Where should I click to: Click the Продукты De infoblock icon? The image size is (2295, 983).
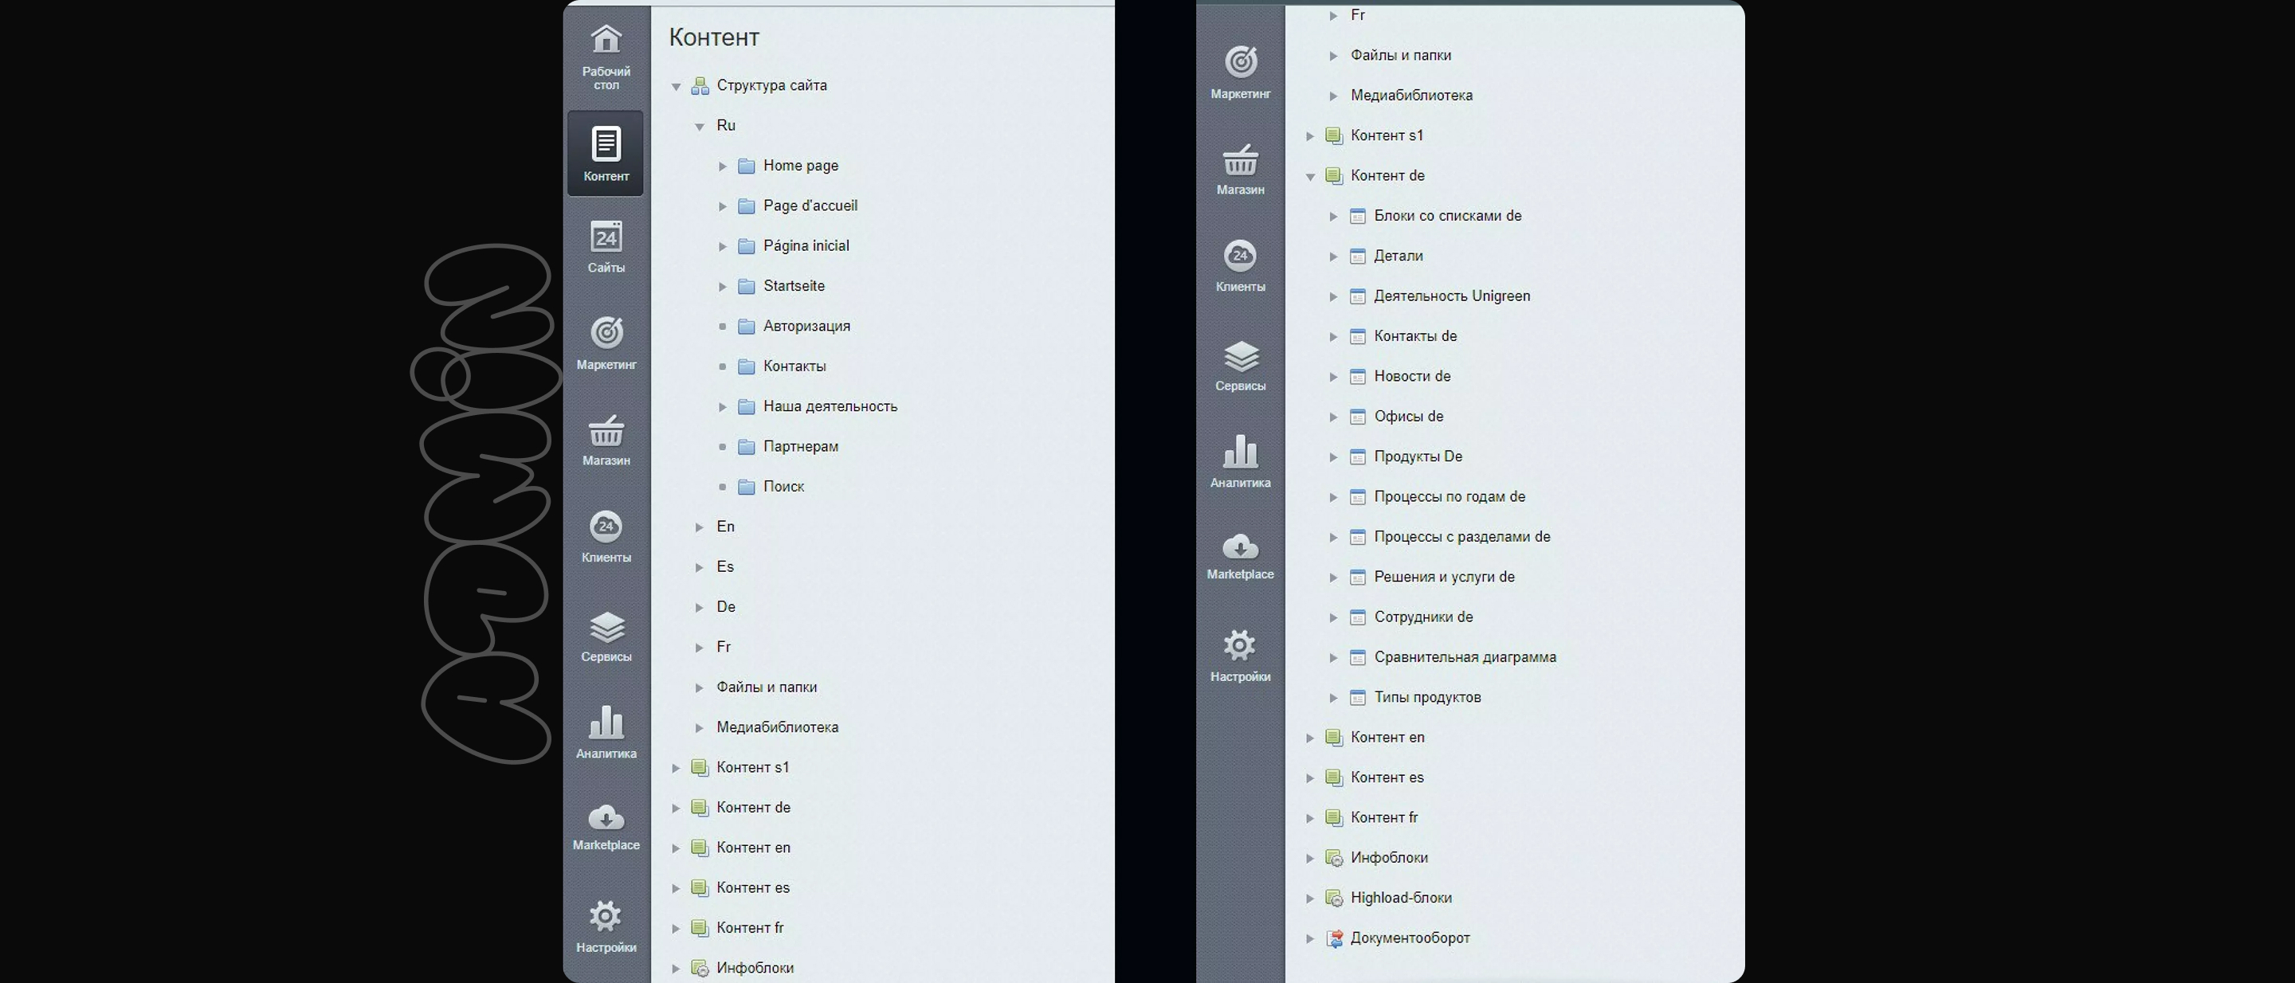pos(1357,458)
